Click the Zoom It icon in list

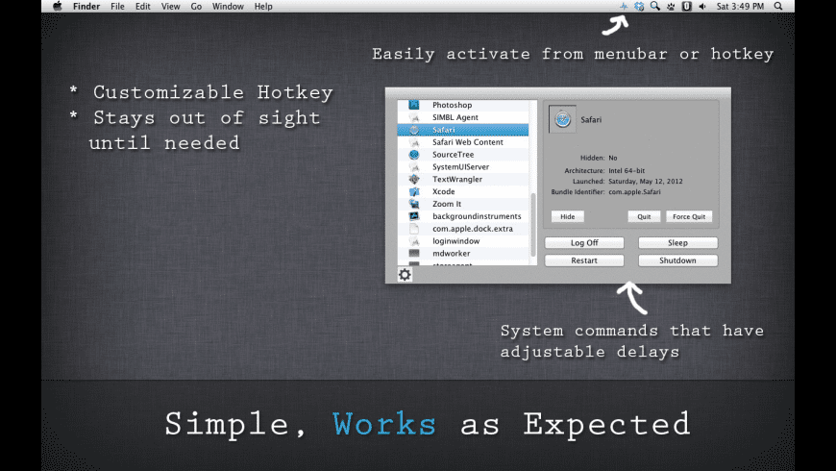click(x=414, y=204)
